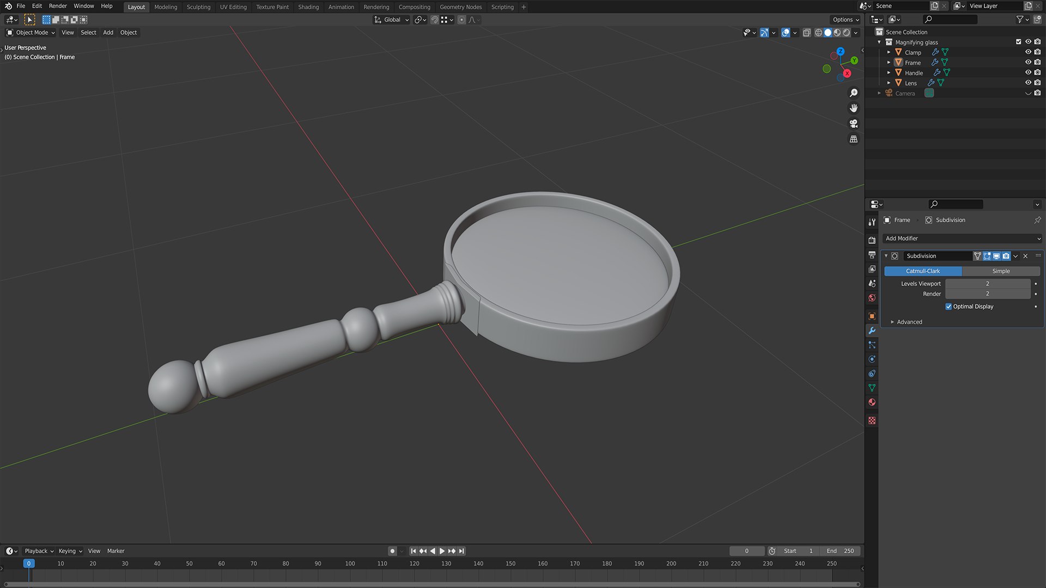1046x588 pixels.
Task: Uncheck the Optimal Display checkbox
Action: pyautogui.click(x=948, y=307)
